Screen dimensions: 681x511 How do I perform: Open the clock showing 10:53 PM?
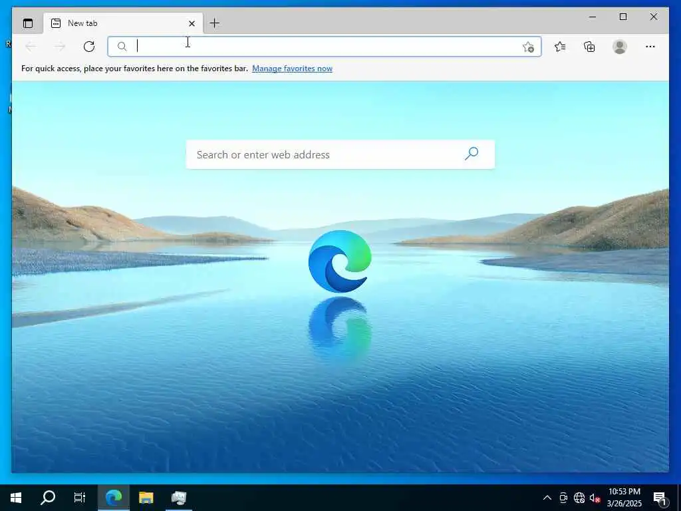click(624, 498)
